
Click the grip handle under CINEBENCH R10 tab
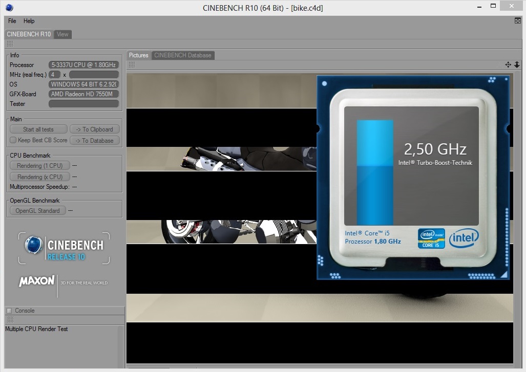(10, 44)
